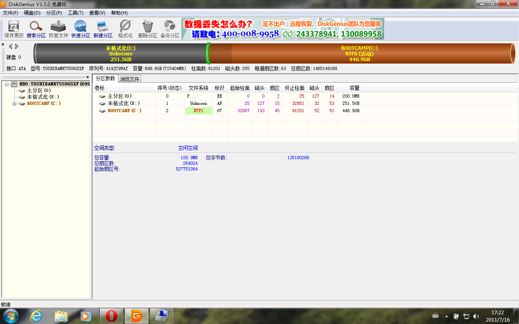Click the 保存更改 (Save Changes) toolbar icon
The image size is (519, 324).
[14, 29]
